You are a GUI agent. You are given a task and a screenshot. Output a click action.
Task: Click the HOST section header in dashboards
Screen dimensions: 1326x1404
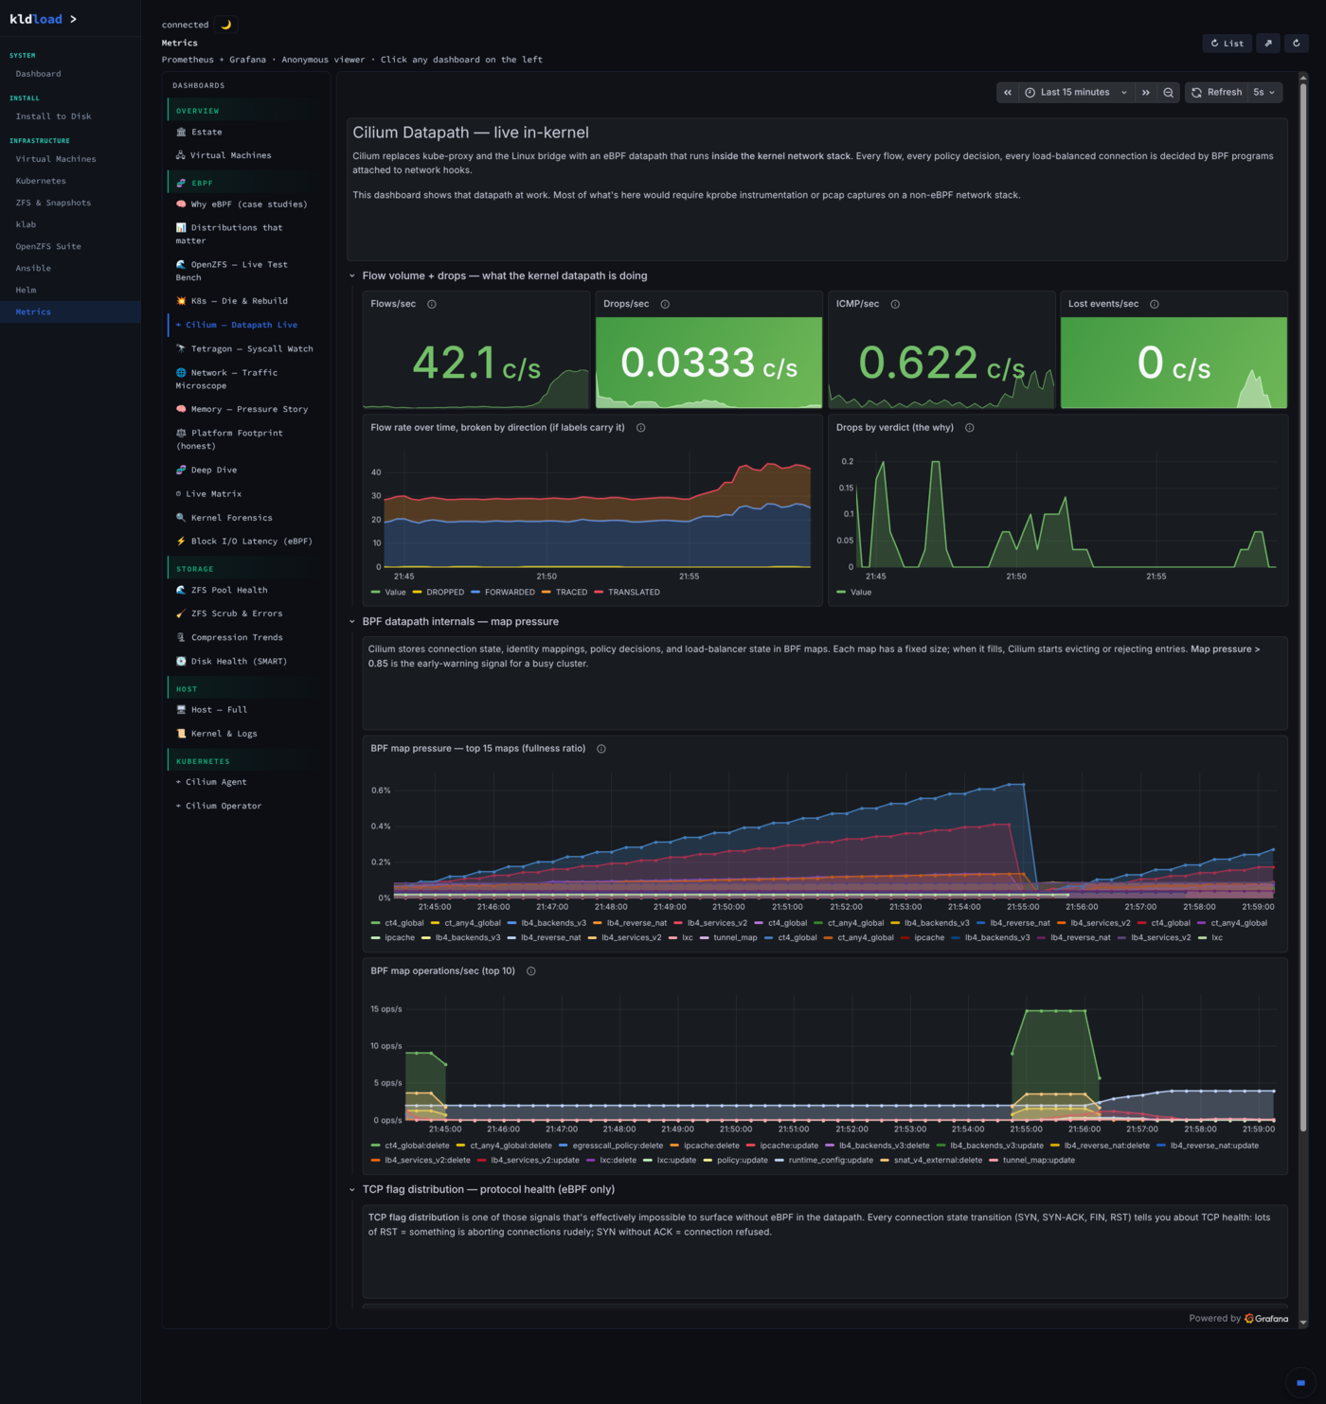[244, 689]
